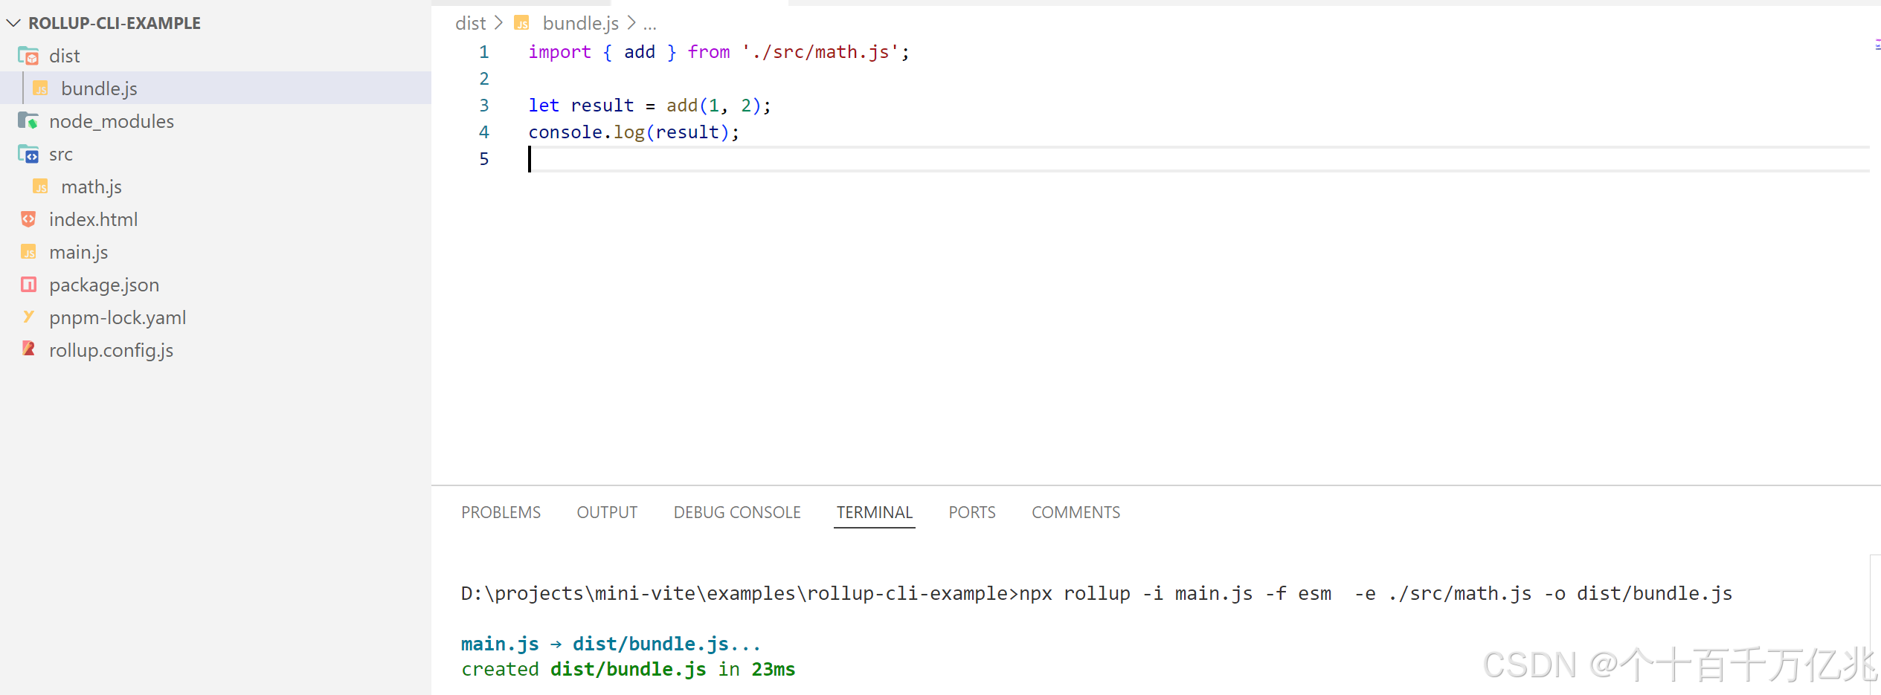Click the dist folder icon
The height and width of the screenshot is (695, 1881).
pyautogui.click(x=28, y=56)
